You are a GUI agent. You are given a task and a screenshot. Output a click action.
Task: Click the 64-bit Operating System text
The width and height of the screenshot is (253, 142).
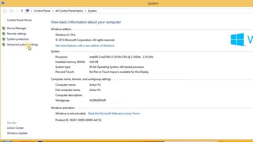[x=117, y=67]
